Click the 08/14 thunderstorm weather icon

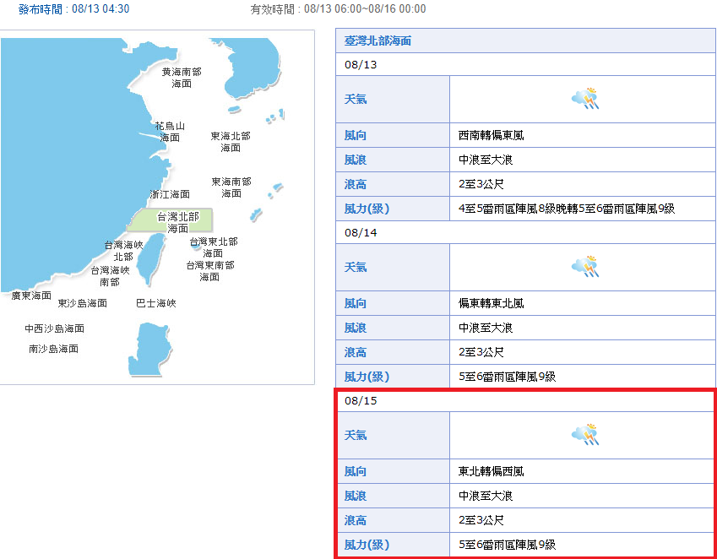click(585, 267)
